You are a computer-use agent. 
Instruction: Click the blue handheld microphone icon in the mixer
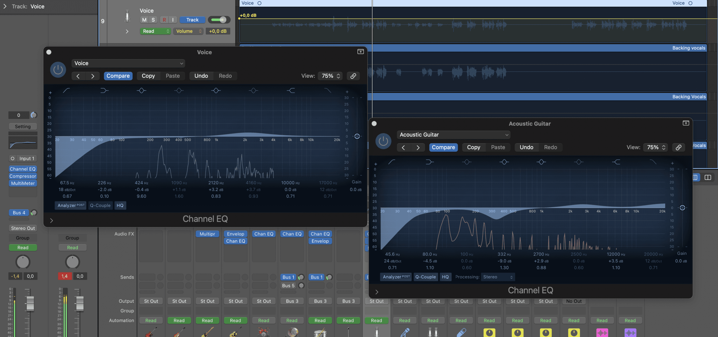pos(404,332)
